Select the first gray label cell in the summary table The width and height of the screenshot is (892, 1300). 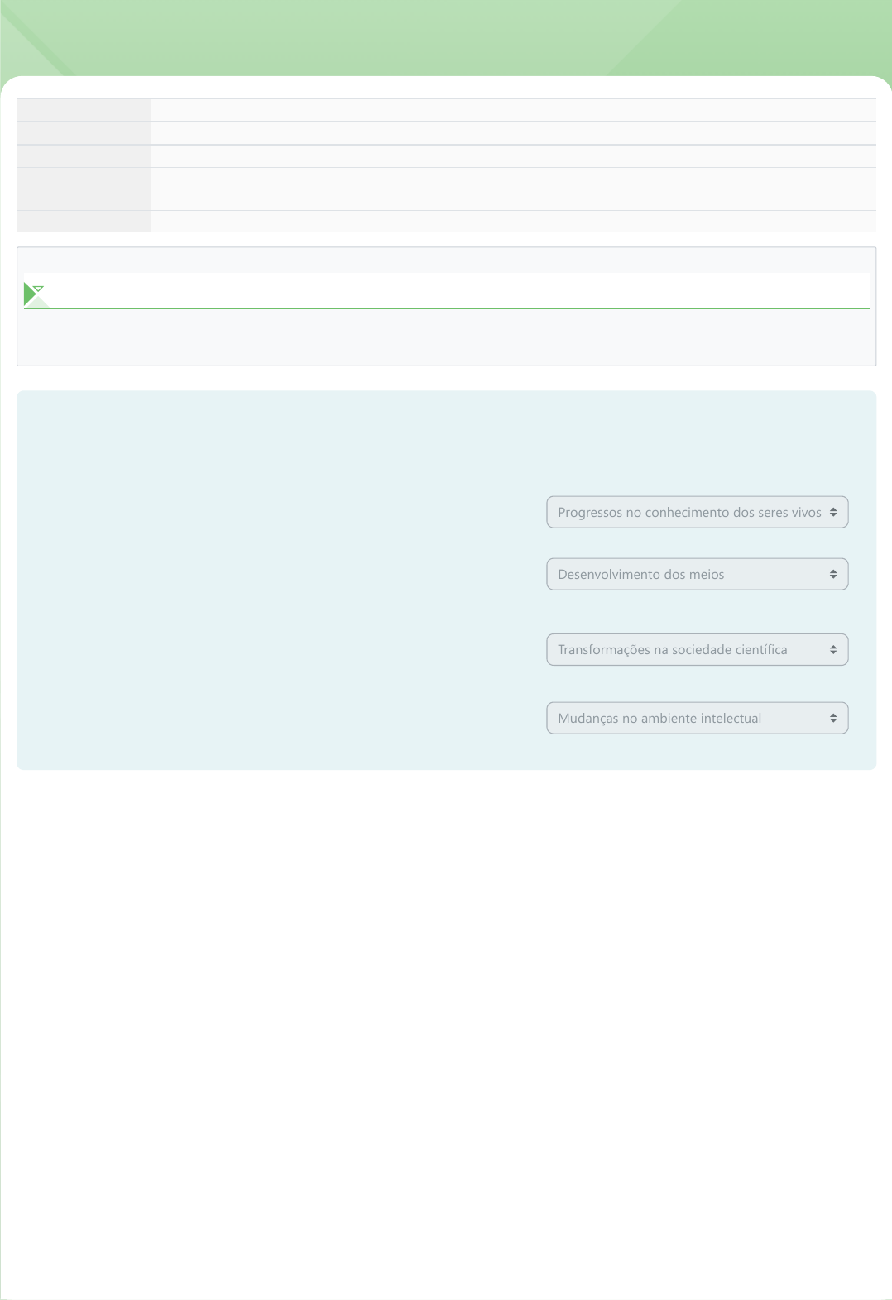point(84,110)
